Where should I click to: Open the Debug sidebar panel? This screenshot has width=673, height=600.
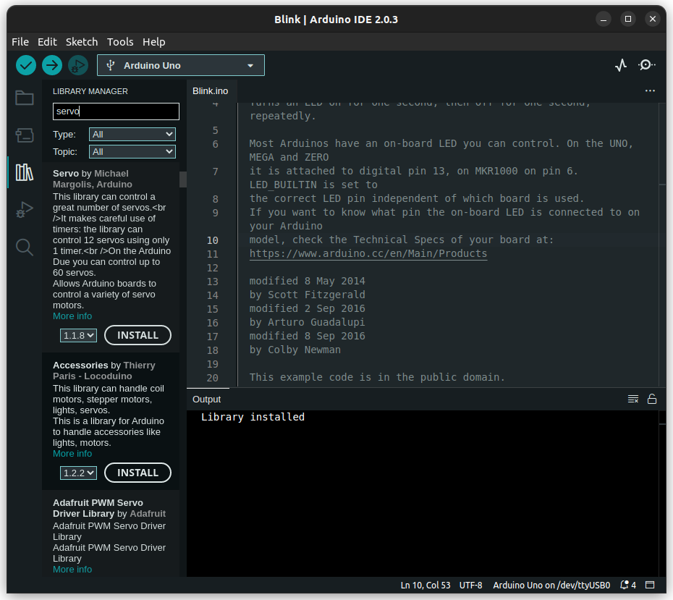click(x=25, y=209)
